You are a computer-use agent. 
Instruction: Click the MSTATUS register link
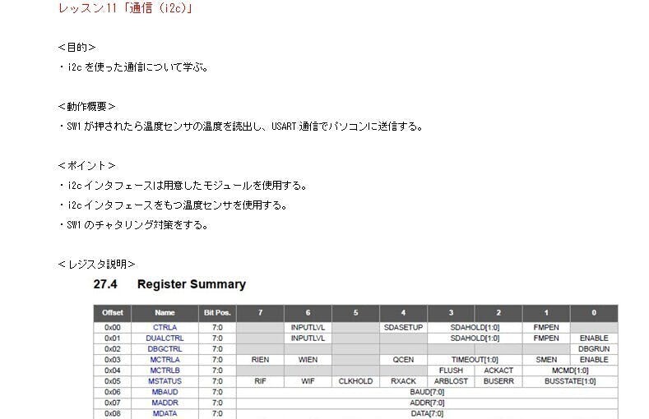(165, 381)
